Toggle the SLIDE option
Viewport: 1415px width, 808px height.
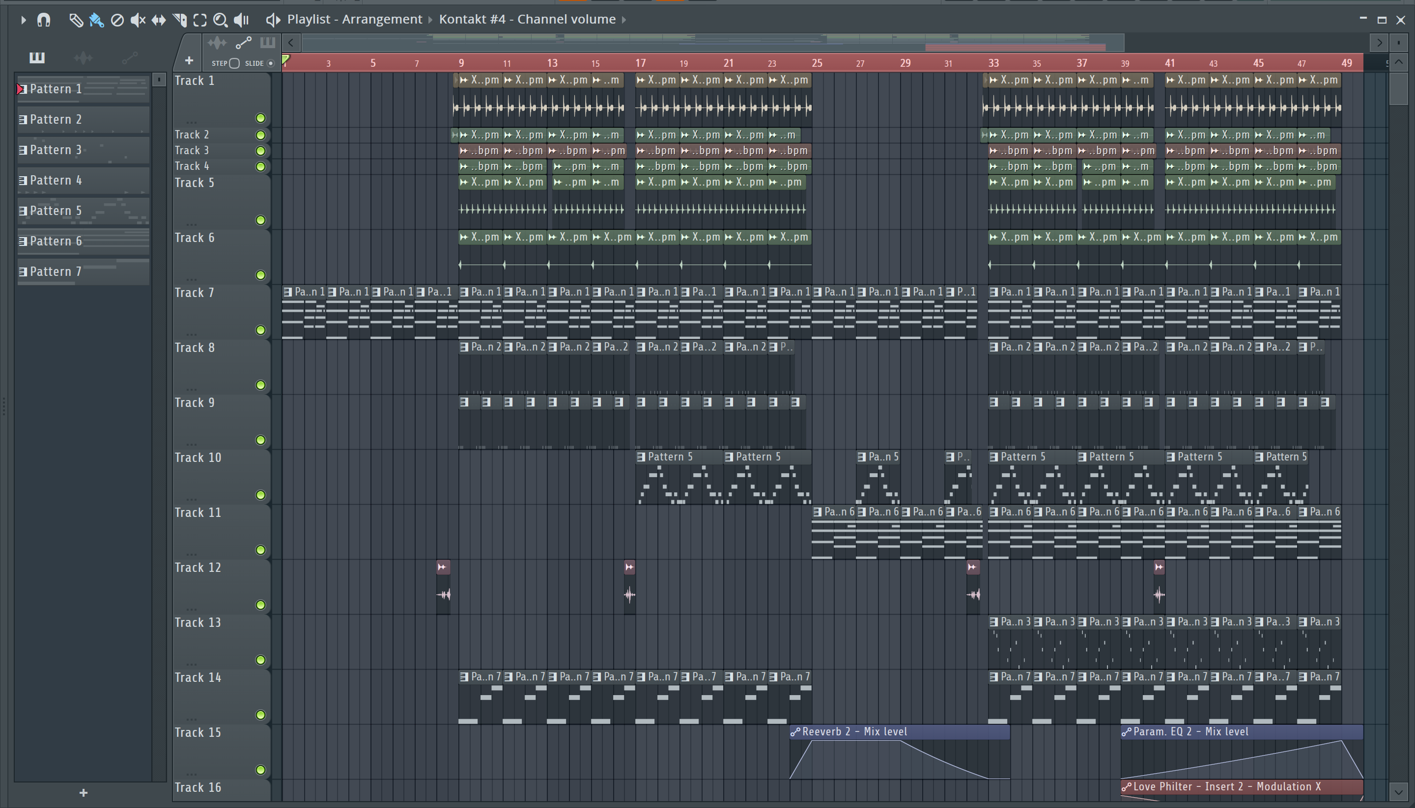click(271, 63)
